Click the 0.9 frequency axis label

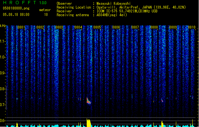click(x=3, y=73)
